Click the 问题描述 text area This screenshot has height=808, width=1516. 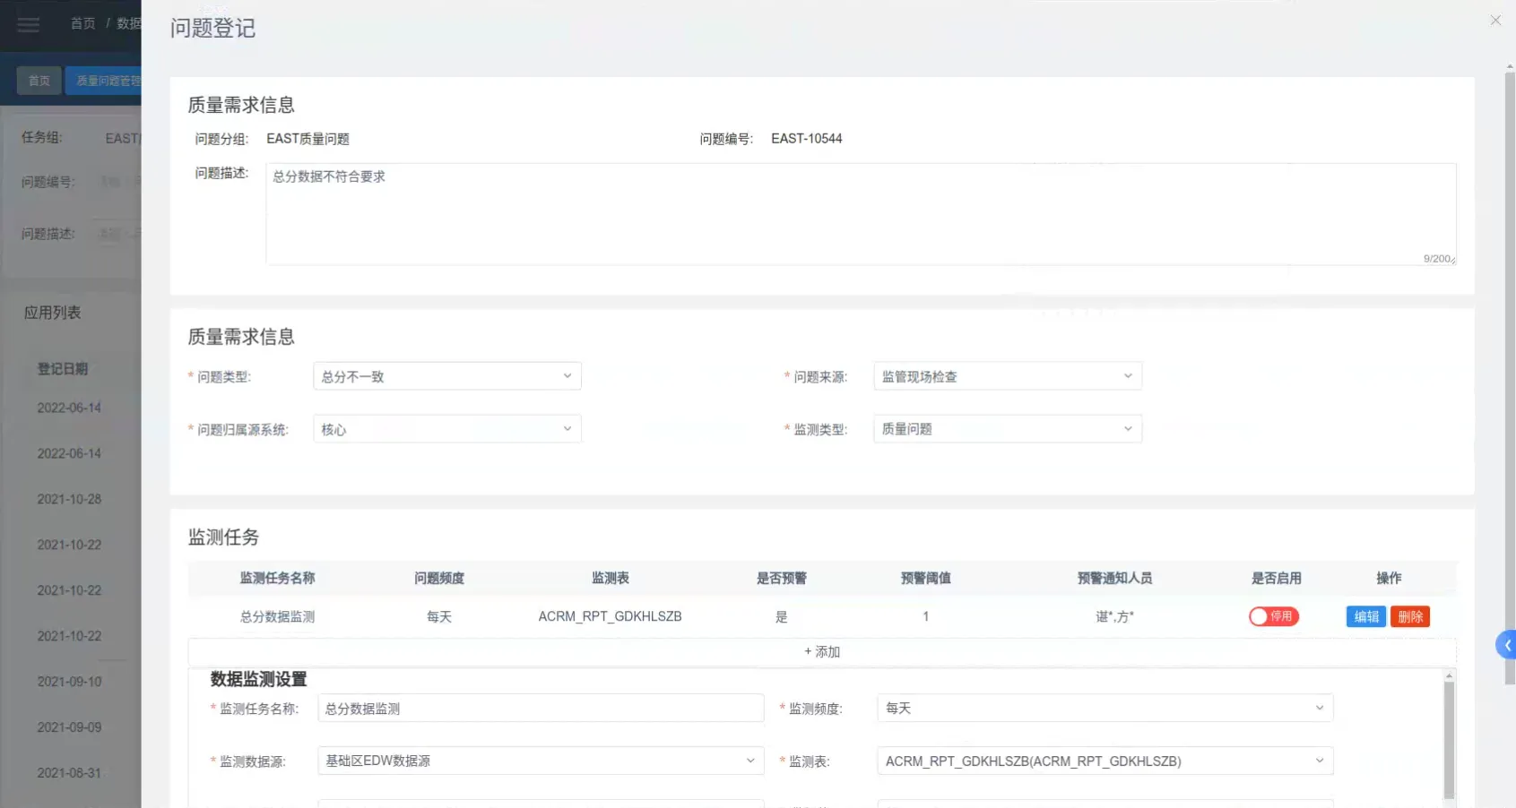(x=860, y=213)
